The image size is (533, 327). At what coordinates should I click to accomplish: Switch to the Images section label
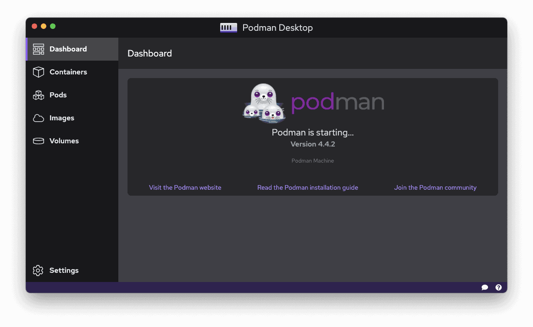point(61,118)
